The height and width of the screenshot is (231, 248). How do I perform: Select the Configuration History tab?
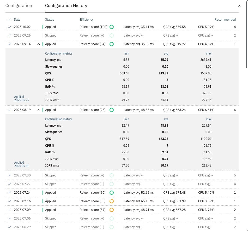pyautogui.click(x=66, y=6)
